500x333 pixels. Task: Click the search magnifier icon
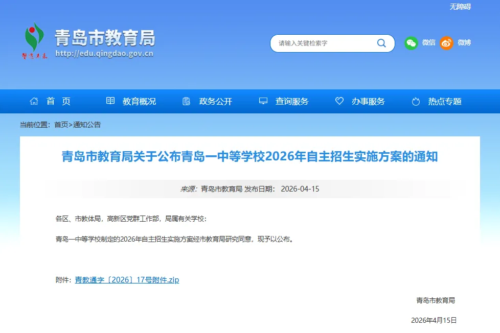[x=381, y=43]
